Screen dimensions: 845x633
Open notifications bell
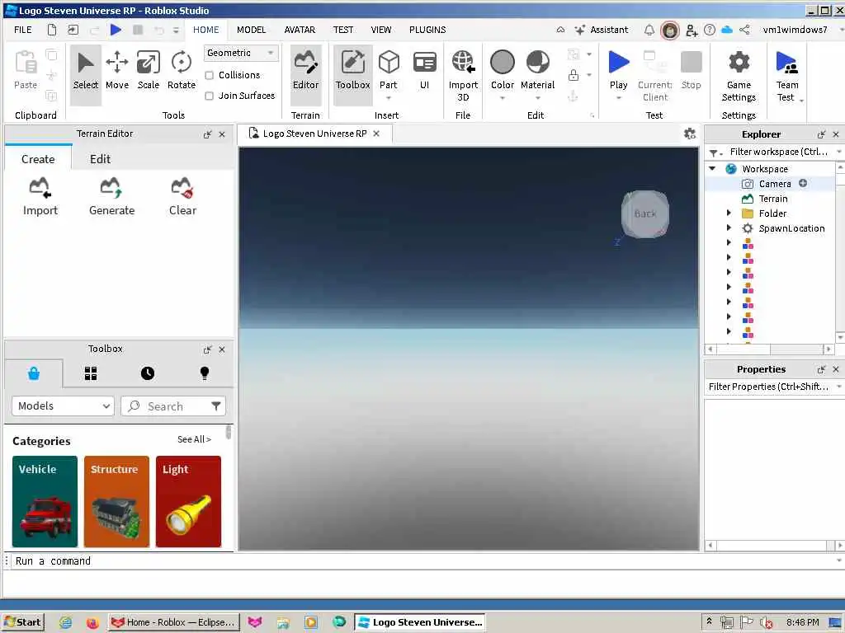coord(649,30)
